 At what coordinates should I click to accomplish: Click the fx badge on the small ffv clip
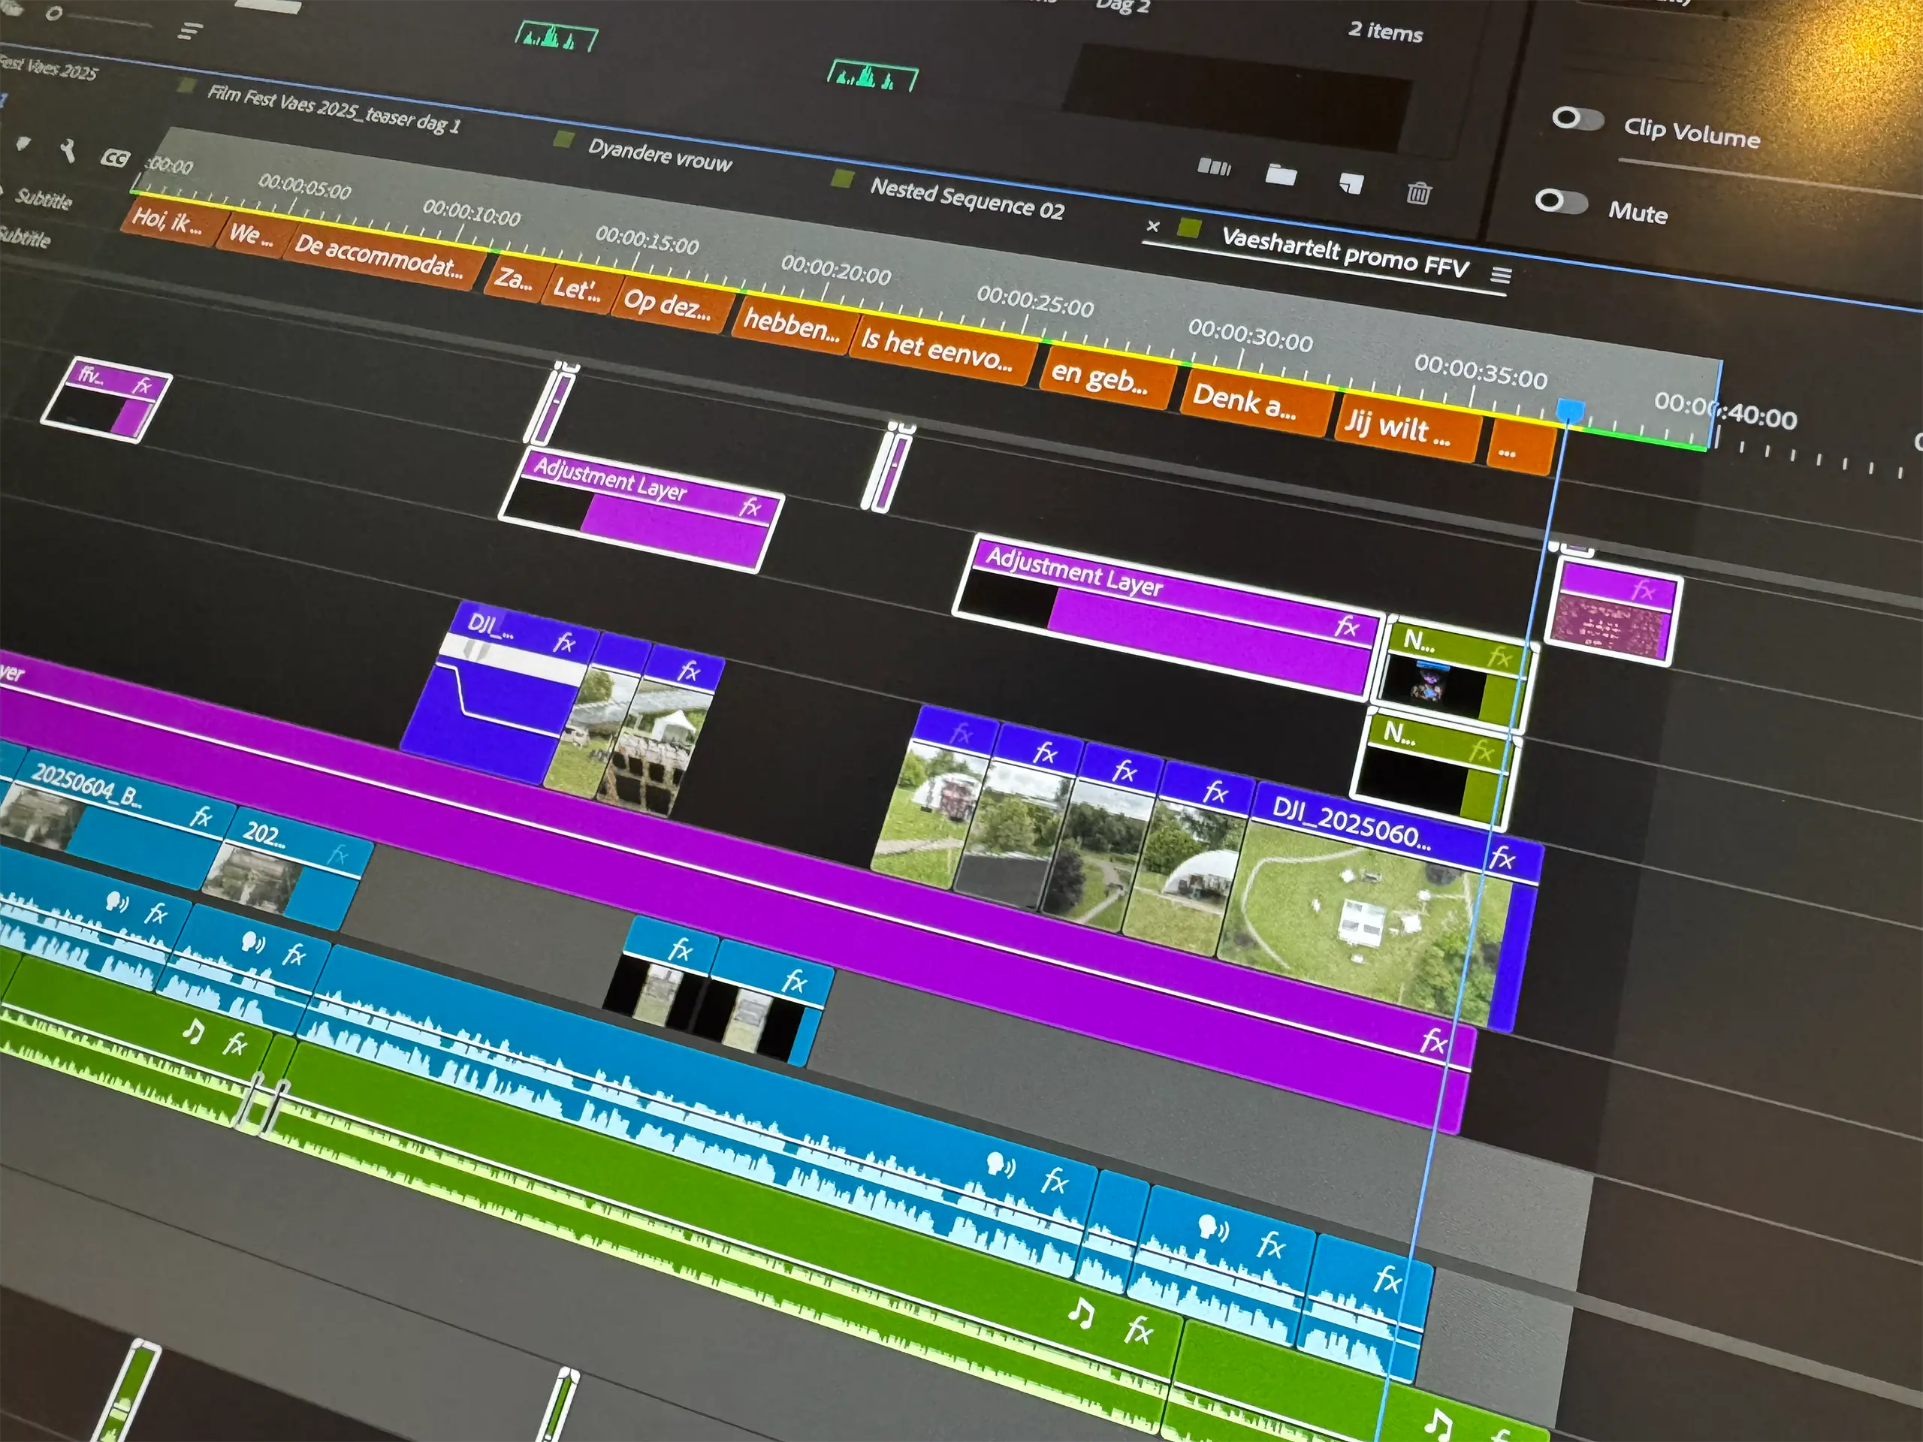[142, 385]
